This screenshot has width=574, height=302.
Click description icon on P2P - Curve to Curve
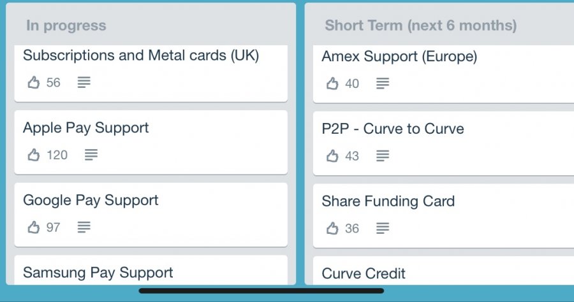pyautogui.click(x=383, y=155)
